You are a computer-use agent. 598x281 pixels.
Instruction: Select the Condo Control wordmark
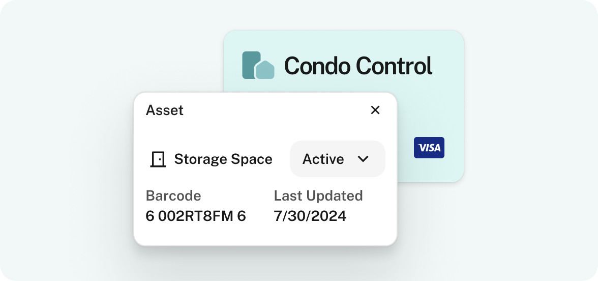pyautogui.click(x=358, y=66)
